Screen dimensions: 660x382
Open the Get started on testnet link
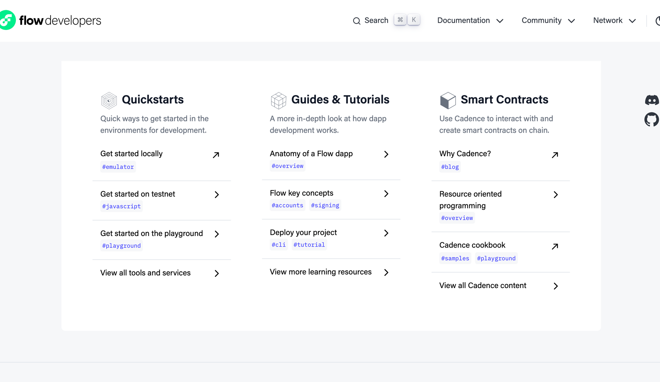138,194
